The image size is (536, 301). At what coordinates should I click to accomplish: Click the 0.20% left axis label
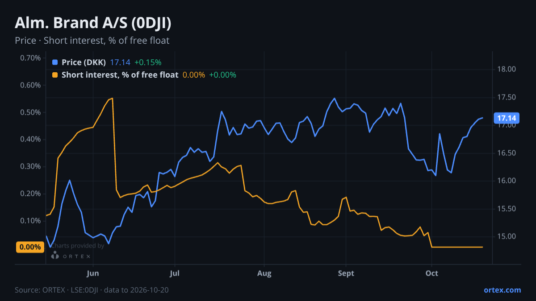click(30, 194)
